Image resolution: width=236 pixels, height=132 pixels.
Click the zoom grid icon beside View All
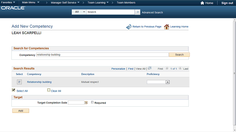click(150, 68)
